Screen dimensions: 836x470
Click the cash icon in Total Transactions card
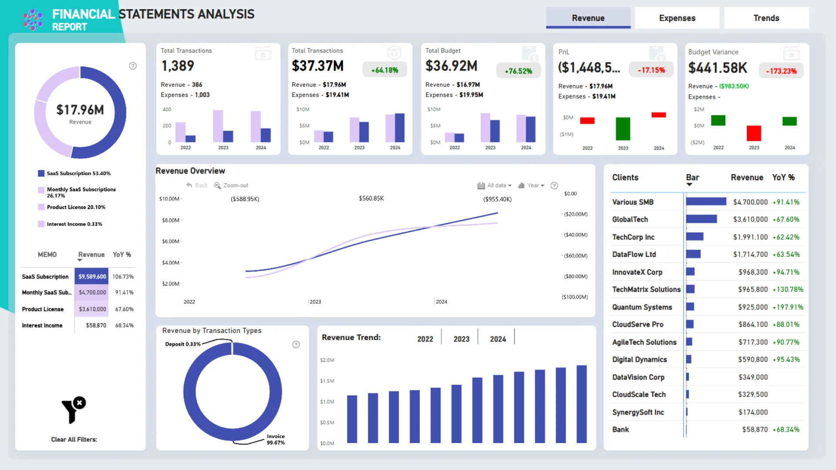[x=263, y=54]
